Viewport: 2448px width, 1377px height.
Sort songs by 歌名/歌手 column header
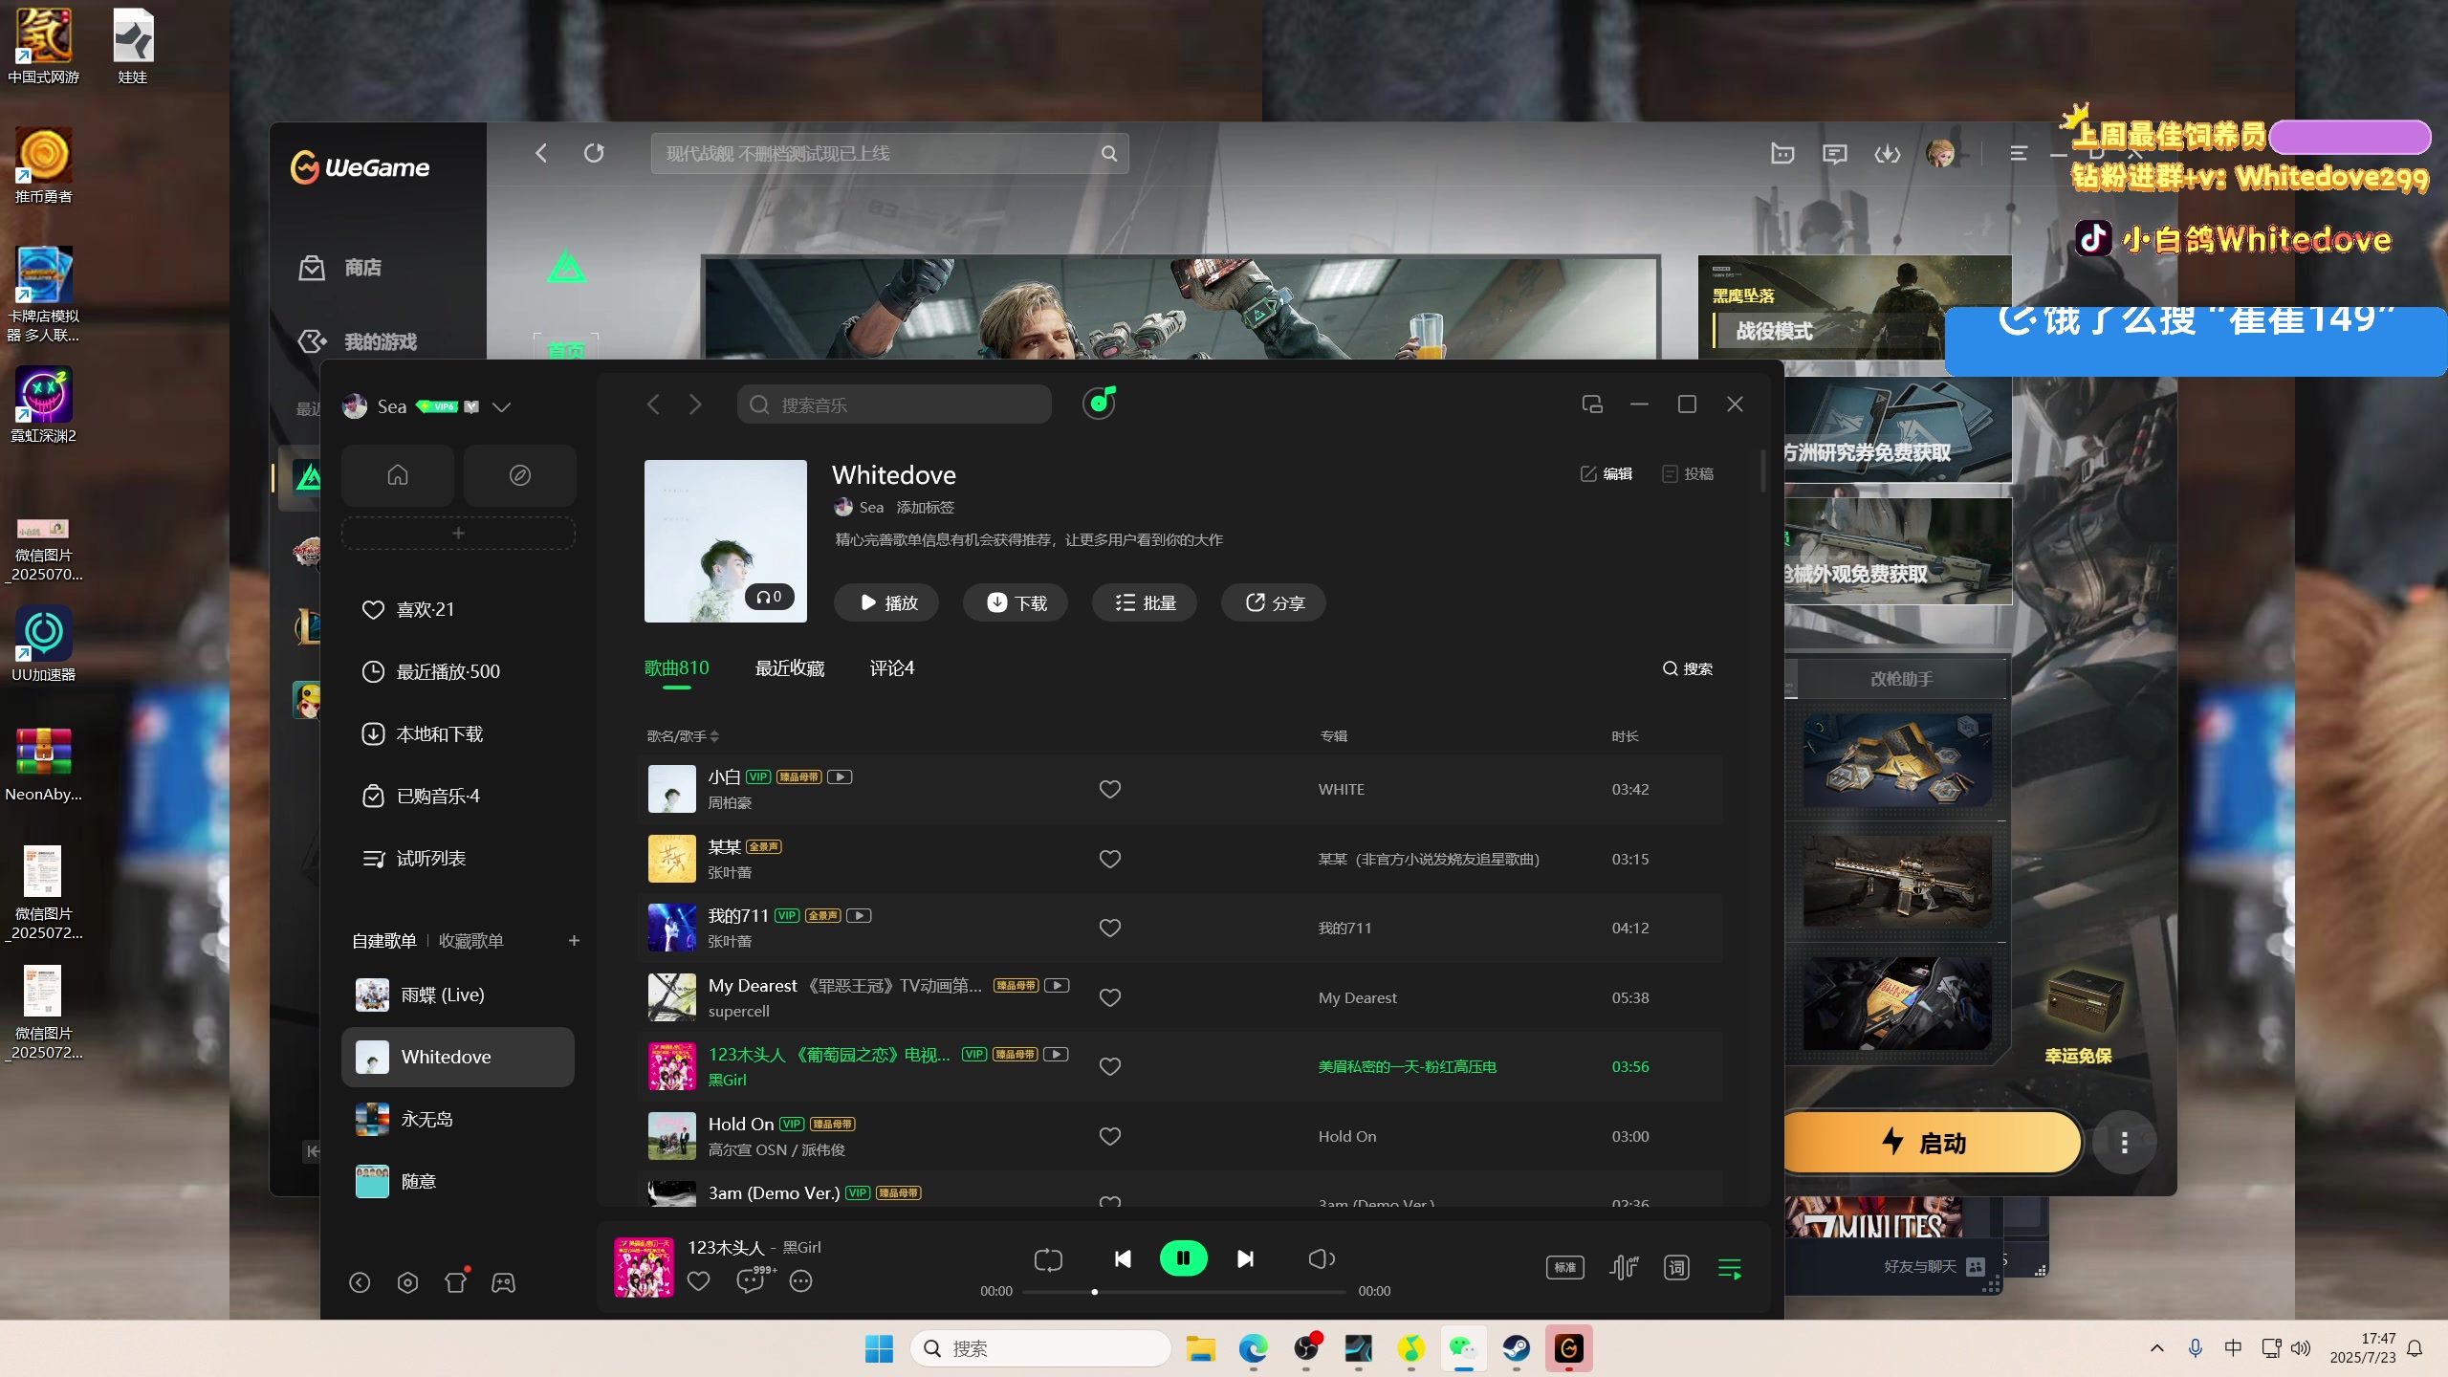click(683, 736)
